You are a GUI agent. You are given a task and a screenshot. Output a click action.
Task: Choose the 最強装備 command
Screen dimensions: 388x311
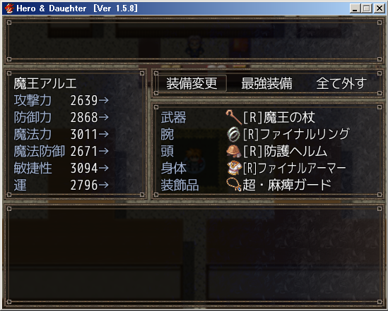point(266,83)
